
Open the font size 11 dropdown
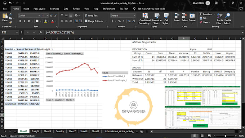tap(47, 15)
